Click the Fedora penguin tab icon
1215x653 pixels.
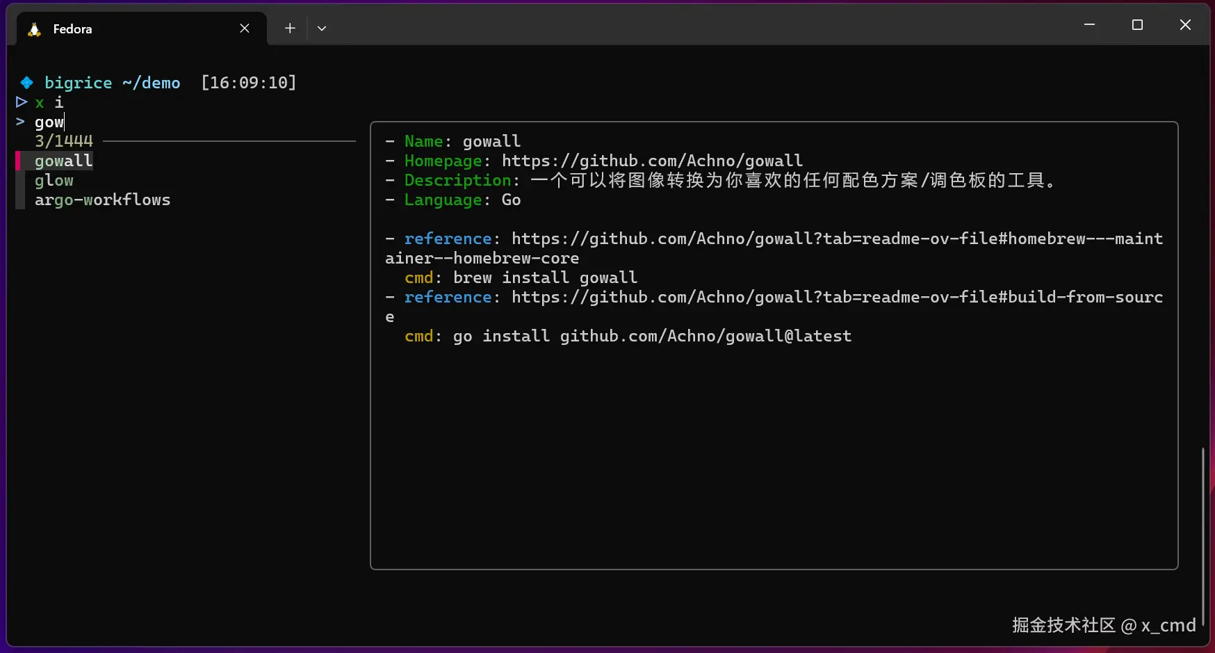[34, 29]
